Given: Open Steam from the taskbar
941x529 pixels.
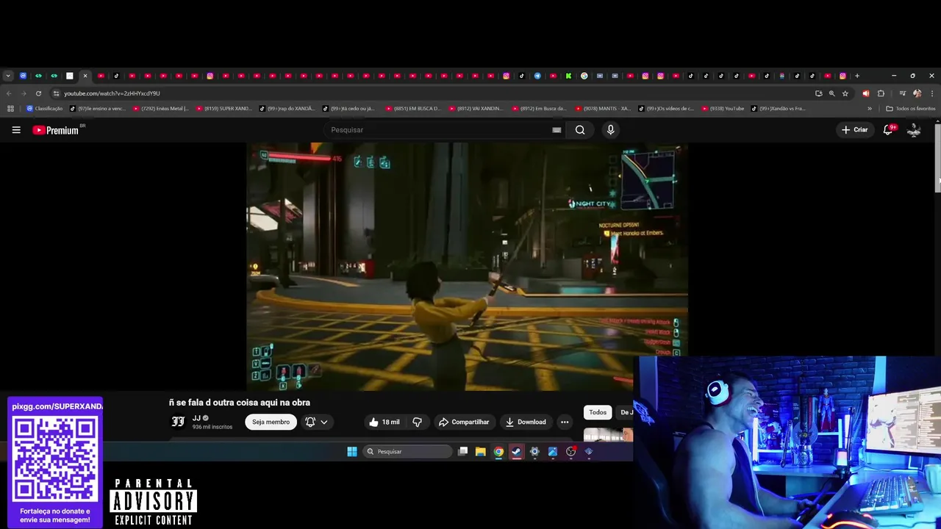Looking at the screenshot, I should coord(517,452).
